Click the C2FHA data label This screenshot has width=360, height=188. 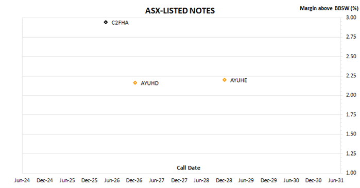(x=120, y=23)
